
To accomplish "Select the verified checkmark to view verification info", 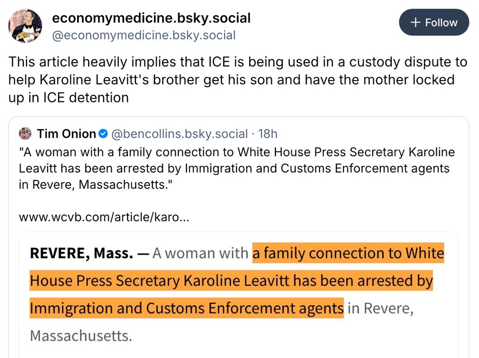I will [103, 134].
